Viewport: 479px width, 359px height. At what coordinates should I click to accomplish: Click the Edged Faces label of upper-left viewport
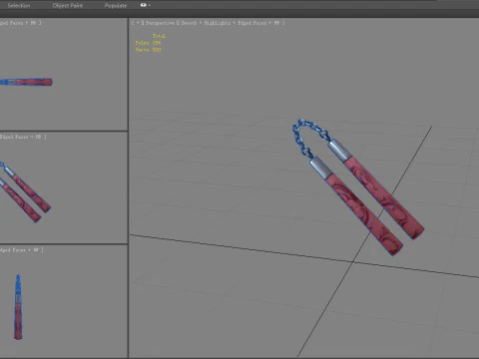tap(12, 23)
